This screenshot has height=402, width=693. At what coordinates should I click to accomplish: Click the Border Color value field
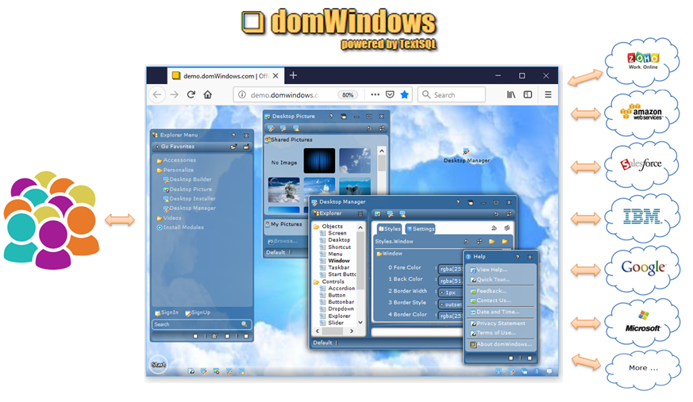click(x=451, y=316)
